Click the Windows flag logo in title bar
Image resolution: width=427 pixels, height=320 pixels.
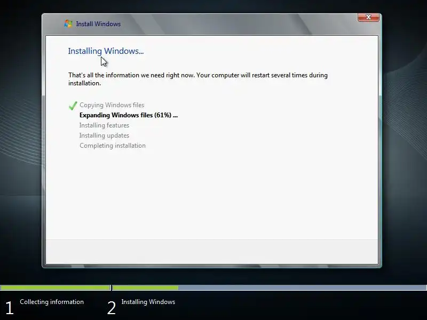pos(68,23)
